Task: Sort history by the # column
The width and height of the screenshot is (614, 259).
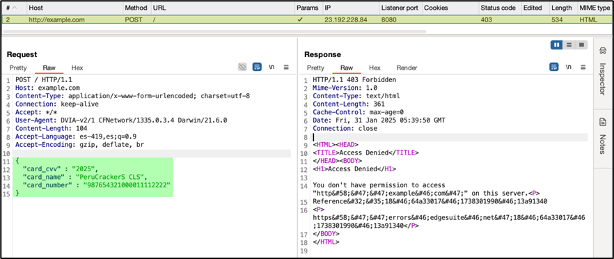Action: pyautogui.click(x=12, y=8)
